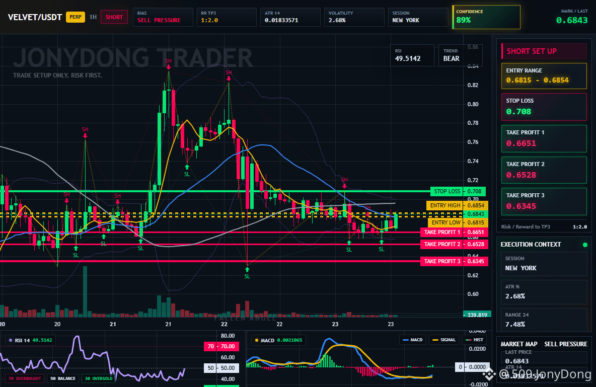Screen dimensions: 596x387
Task: Choose the 1H timeframe label
Action: point(93,17)
